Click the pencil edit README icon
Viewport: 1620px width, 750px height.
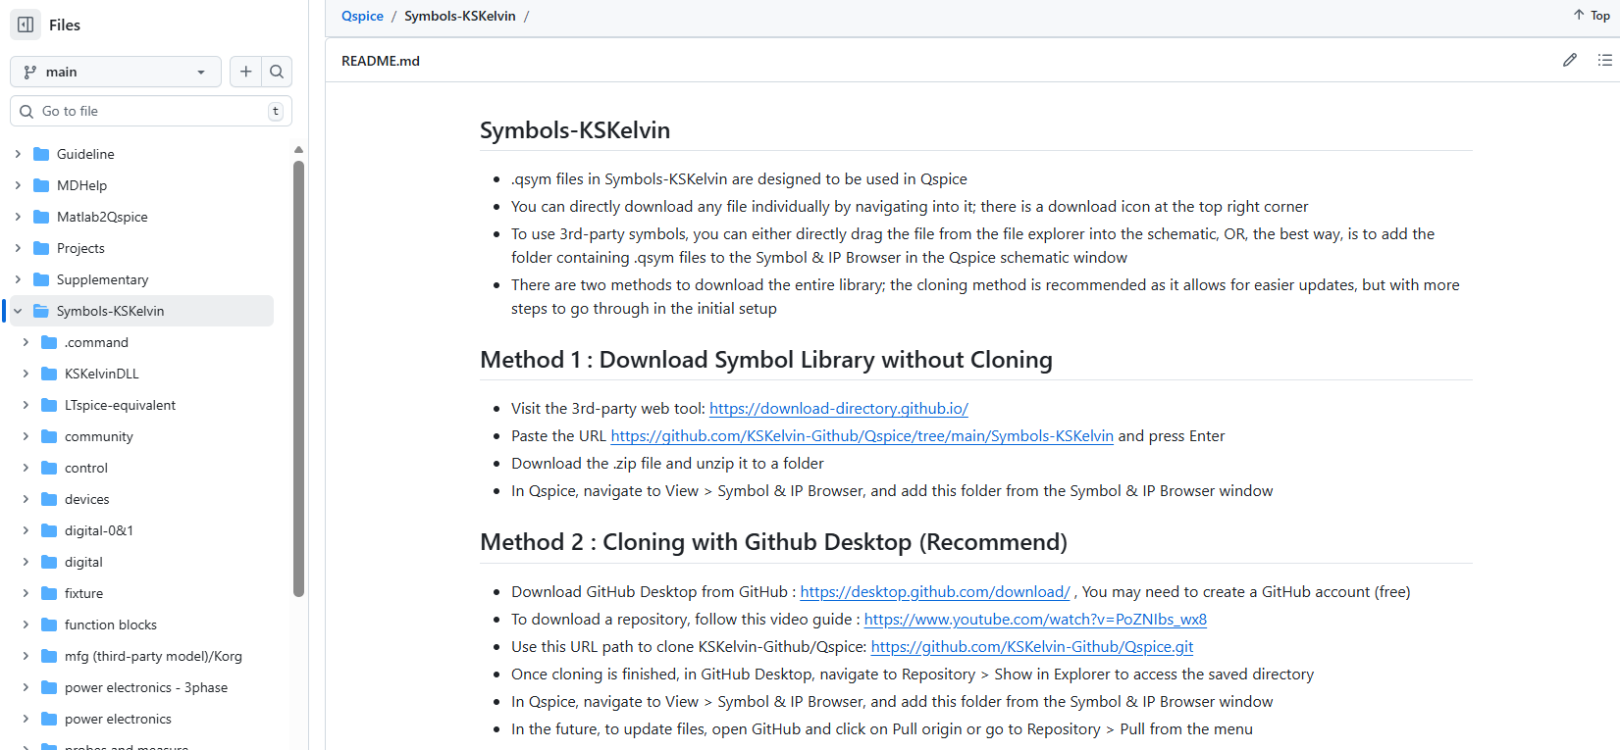(1570, 60)
